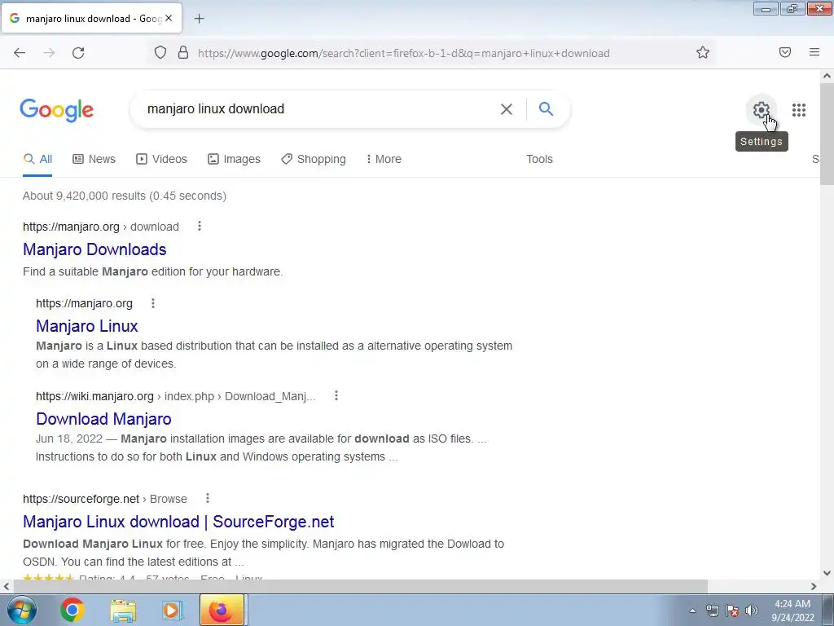834x626 pixels.
Task: View site security padlock information
Action: pos(183,53)
